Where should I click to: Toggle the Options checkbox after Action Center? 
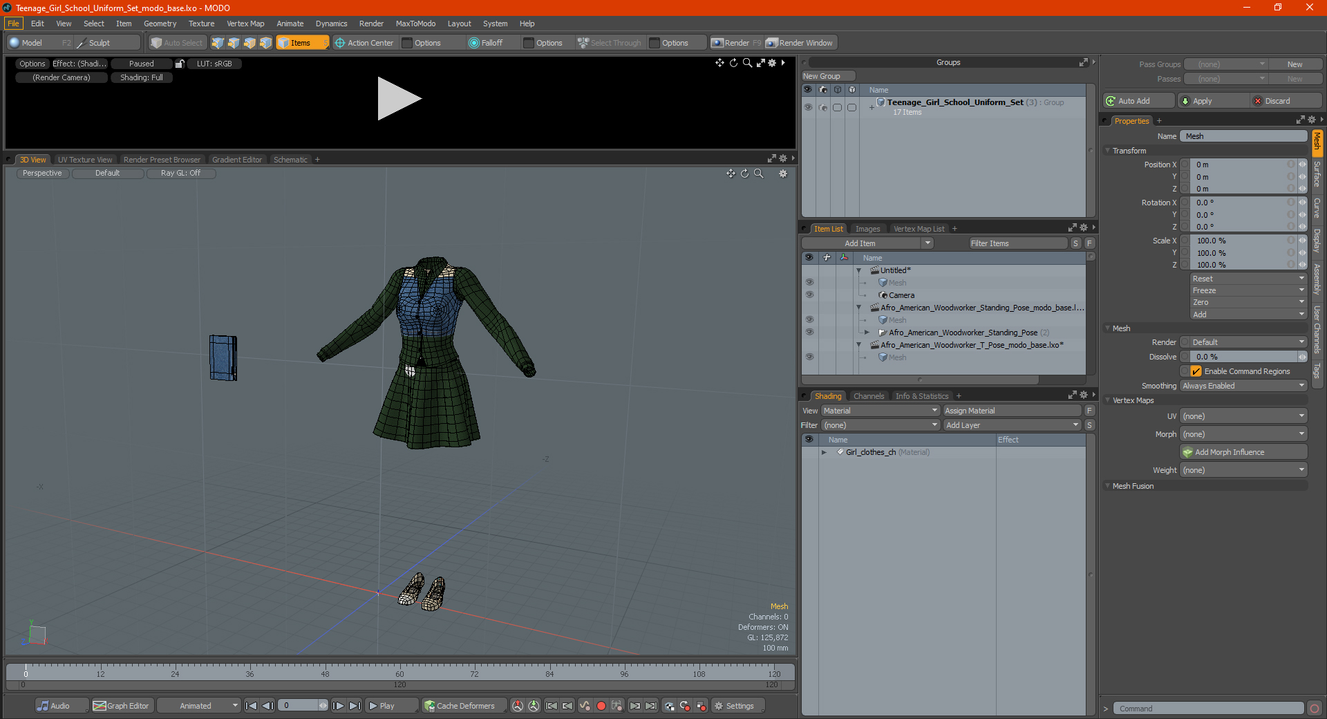click(407, 43)
